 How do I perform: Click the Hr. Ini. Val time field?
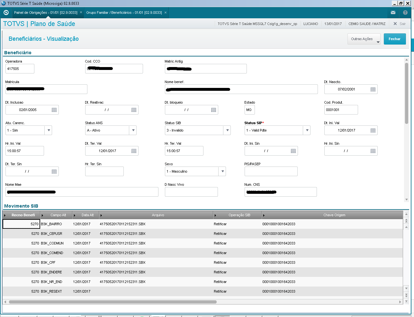tap(25, 151)
